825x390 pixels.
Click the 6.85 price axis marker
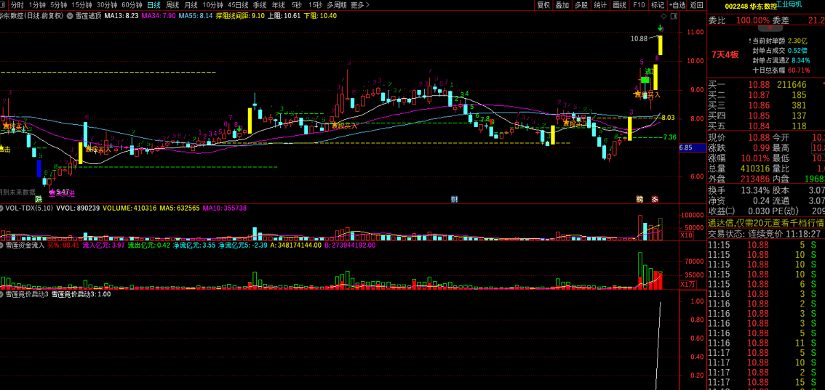click(693, 148)
